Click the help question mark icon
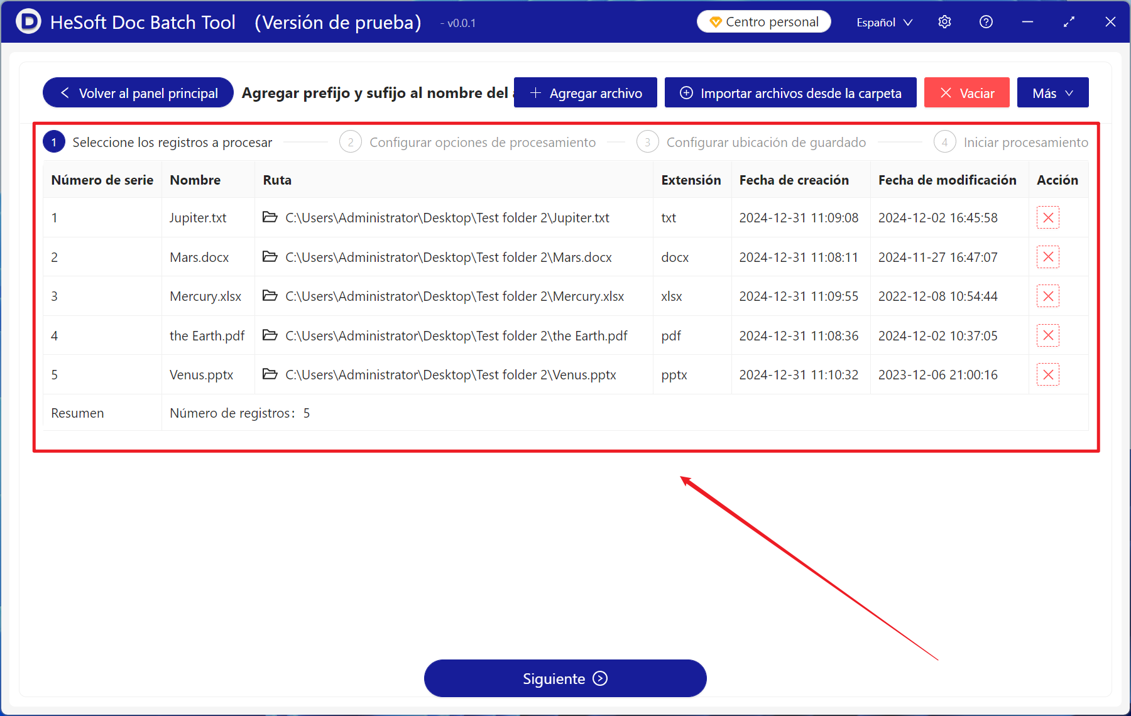The image size is (1131, 716). (986, 22)
